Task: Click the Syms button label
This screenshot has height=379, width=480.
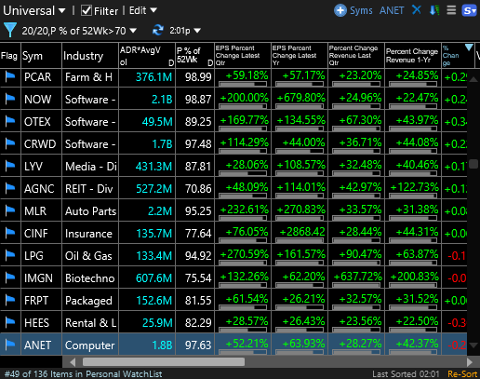Action: click(x=361, y=10)
